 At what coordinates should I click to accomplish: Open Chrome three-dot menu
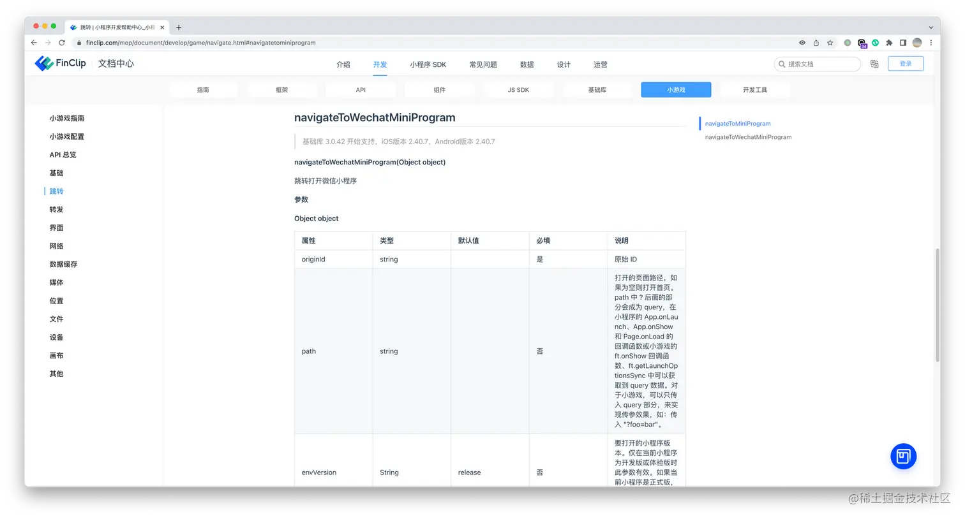(931, 43)
